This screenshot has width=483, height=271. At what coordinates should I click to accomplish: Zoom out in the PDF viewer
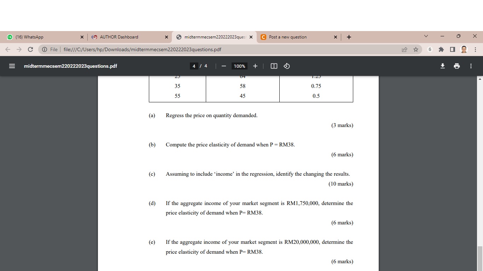[223, 66]
